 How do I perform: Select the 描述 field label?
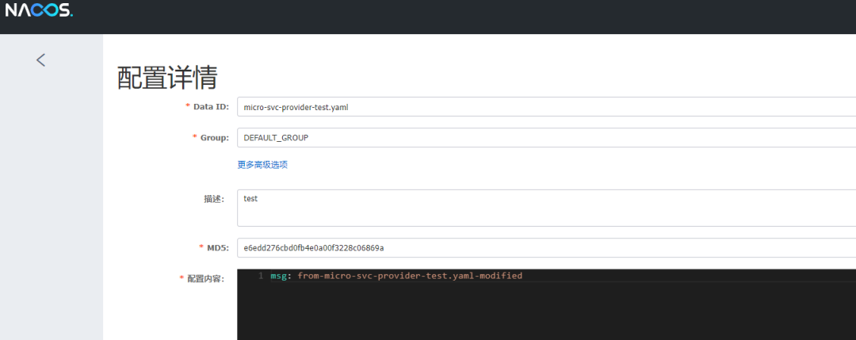[214, 199]
